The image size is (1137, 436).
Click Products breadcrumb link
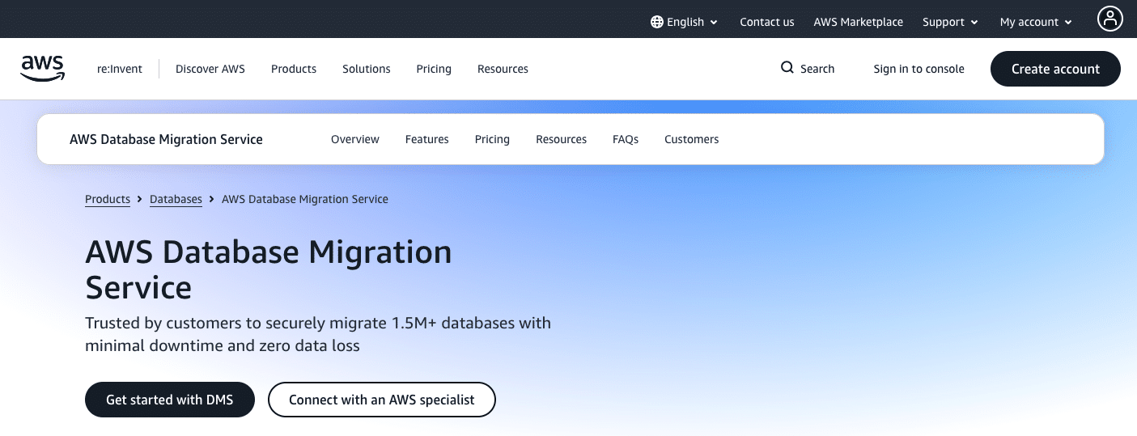[108, 199]
